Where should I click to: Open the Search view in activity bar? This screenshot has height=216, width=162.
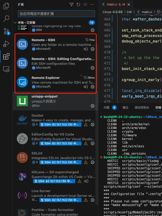click(6, 19)
